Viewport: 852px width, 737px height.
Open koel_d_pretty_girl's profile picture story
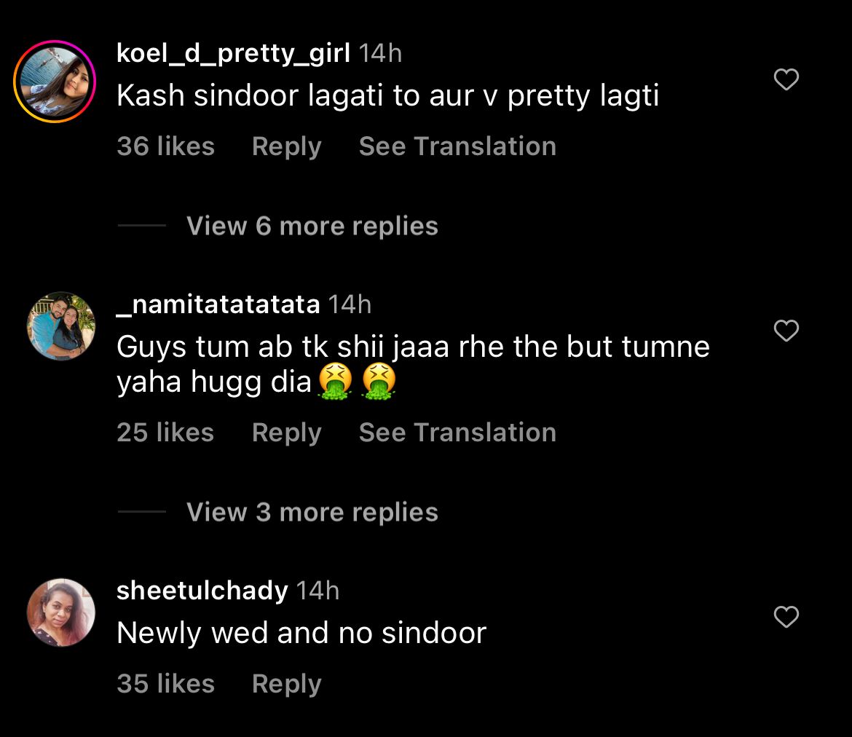click(x=55, y=82)
